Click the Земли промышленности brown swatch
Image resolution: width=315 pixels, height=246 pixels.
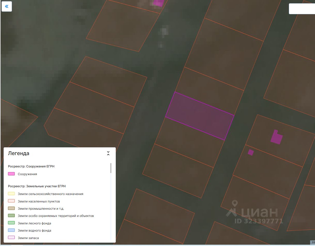click(11, 208)
